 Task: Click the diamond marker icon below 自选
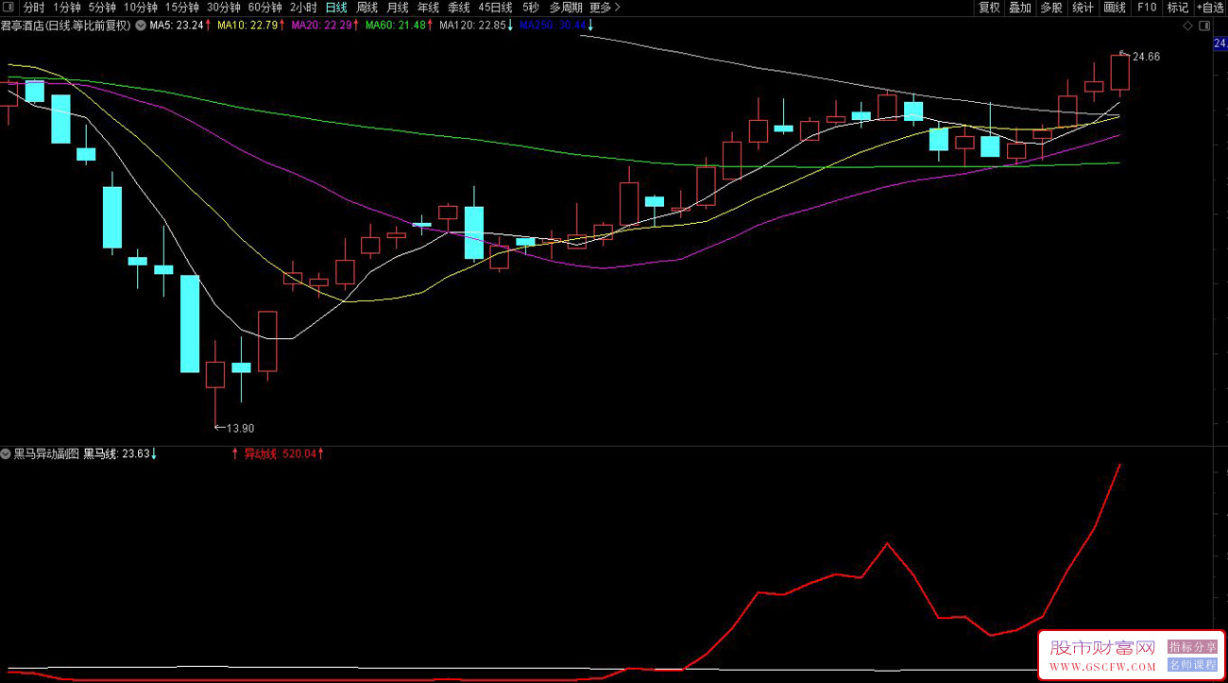1188,26
